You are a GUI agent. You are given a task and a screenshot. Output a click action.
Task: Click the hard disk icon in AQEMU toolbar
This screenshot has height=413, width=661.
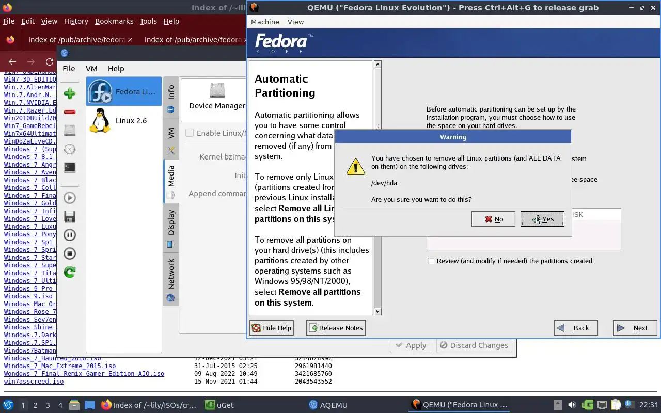click(70, 130)
